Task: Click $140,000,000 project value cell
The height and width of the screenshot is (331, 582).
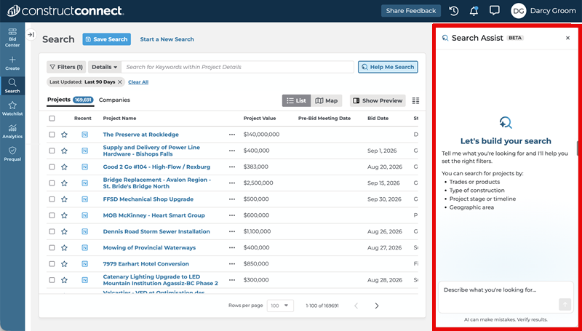Action: click(x=262, y=135)
